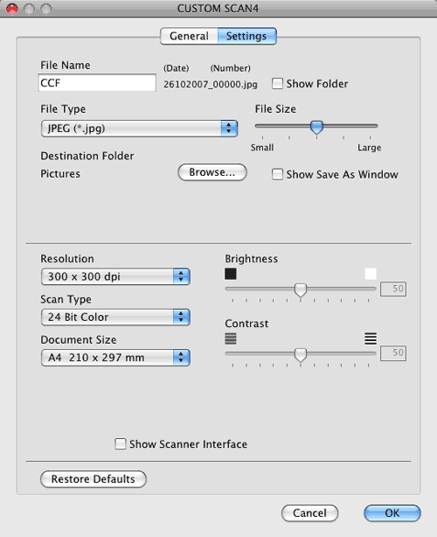Open the A4 document size dropdown
This screenshot has height=537, width=437.
115,358
